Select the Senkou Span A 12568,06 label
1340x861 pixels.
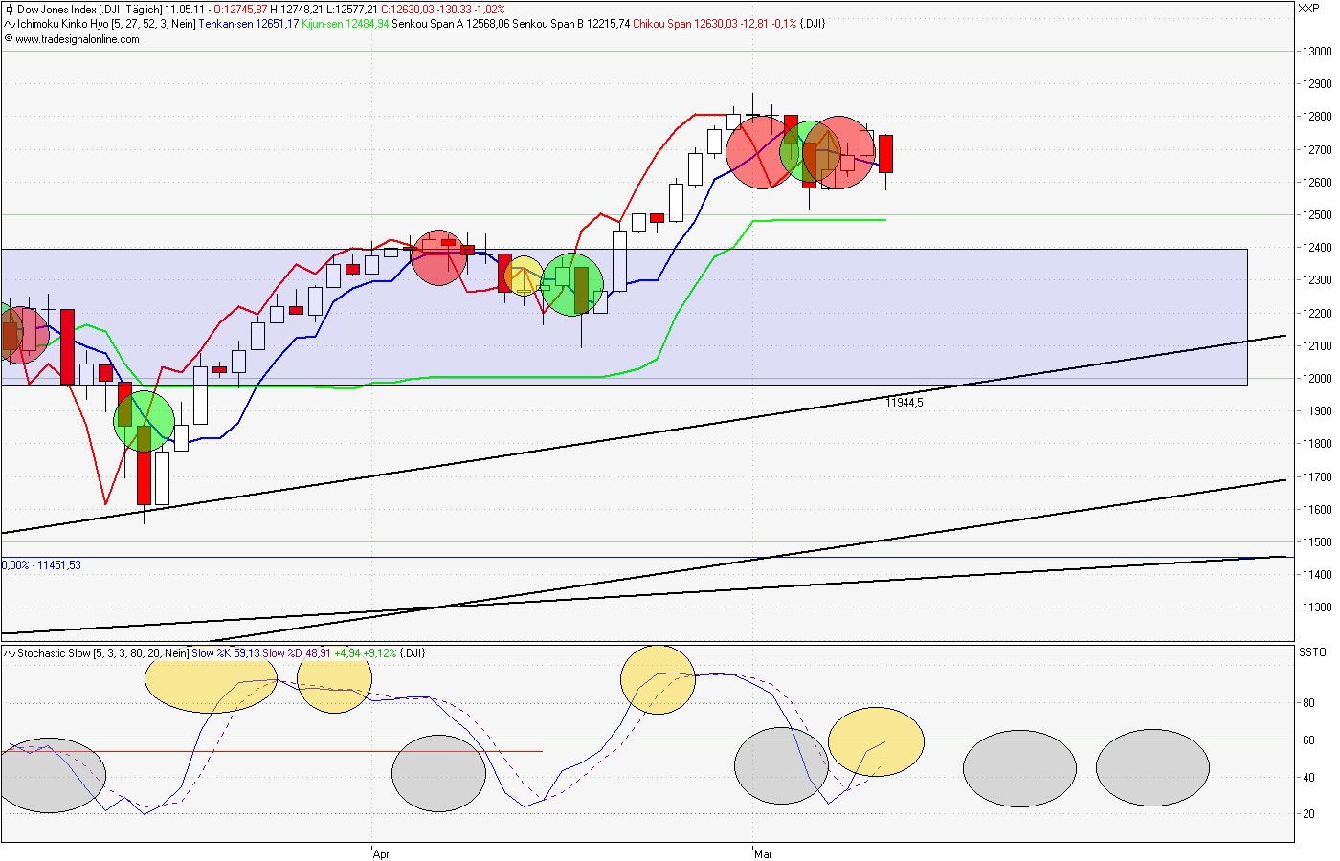click(450, 26)
